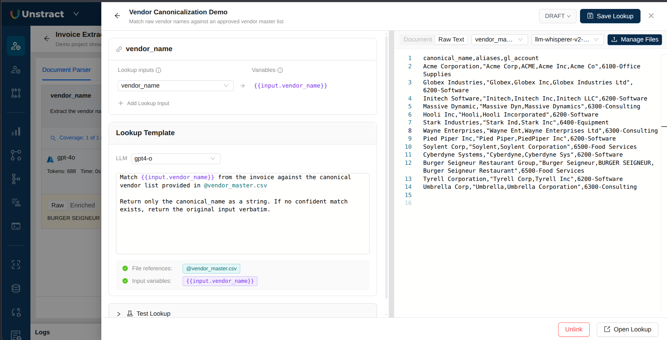Switch to the Document view tab
The width and height of the screenshot is (667, 340).
click(x=418, y=40)
